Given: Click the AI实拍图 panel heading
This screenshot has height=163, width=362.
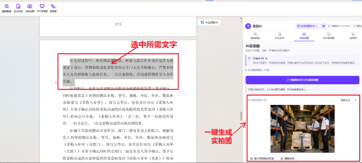Looking at the screenshot, I should pyautogui.click(x=253, y=46).
